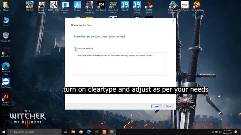Open the FIFA 19 desktop shortcut

click(x=125, y=6)
